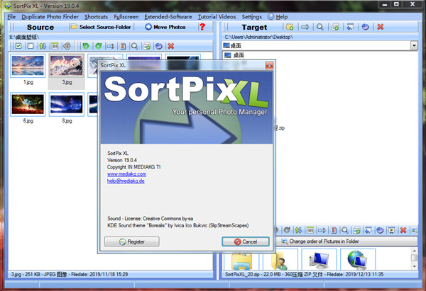Click thumbnail view icon in Source toolbar
Image resolution: width=426 pixels, height=291 pixels.
click(x=55, y=46)
